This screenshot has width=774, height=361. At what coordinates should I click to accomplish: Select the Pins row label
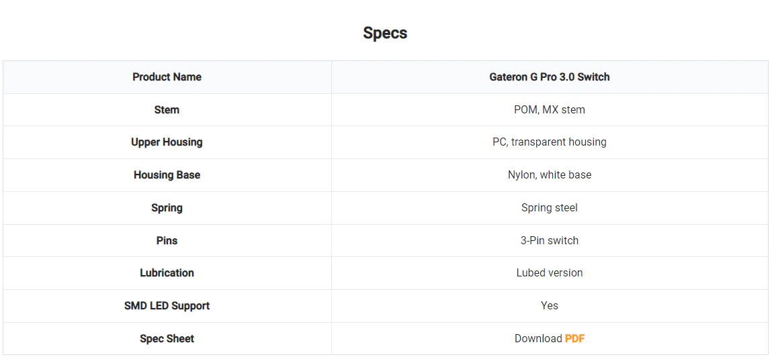tap(167, 241)
